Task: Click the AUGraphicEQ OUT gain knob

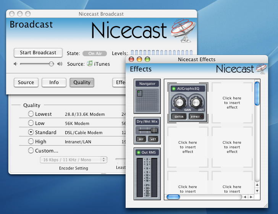Action: [196, 102]
